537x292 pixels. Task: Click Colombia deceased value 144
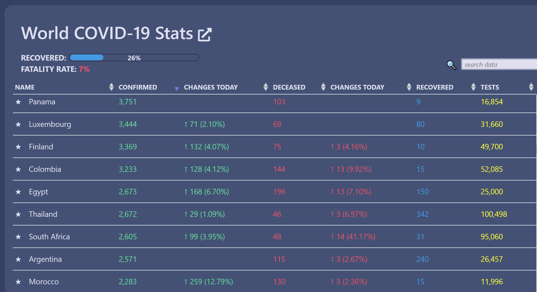click(279, 169)
